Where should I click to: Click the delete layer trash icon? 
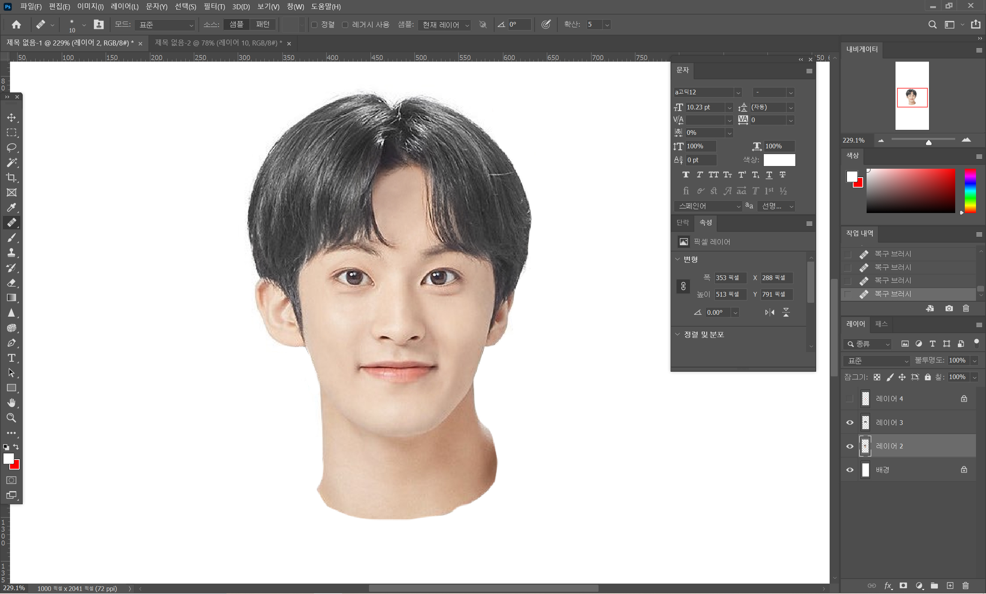pos(965,586)
